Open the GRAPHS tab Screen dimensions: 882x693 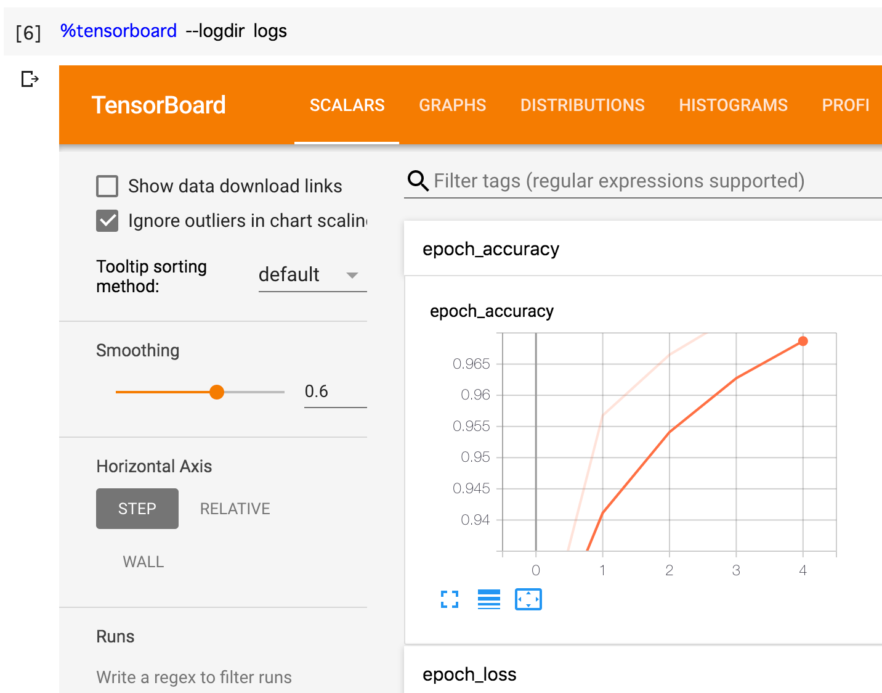click(453, 105)
